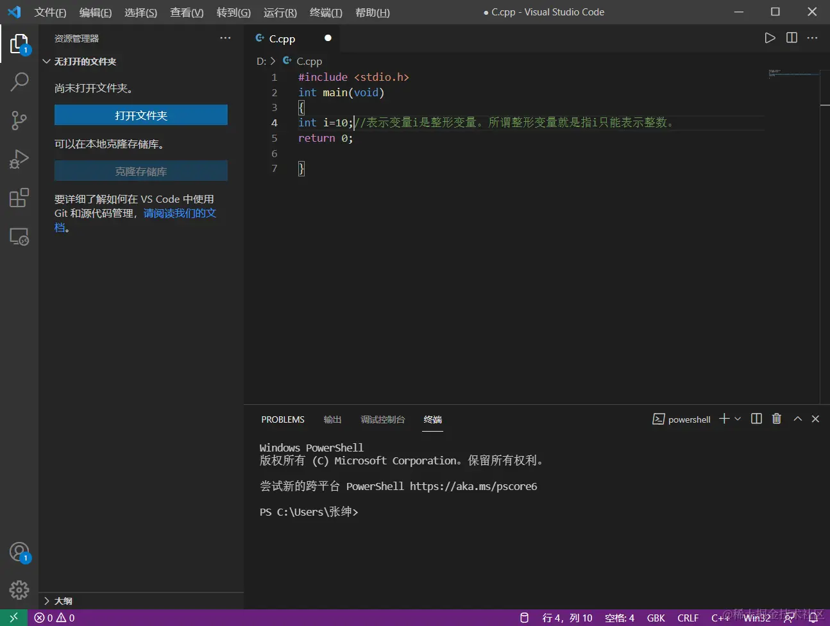830x626 pixels.
Task: Open the 文件(F) menu
Action: click(50, 12)
